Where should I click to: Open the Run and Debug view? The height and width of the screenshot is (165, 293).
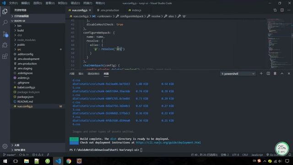click(5, 45)
